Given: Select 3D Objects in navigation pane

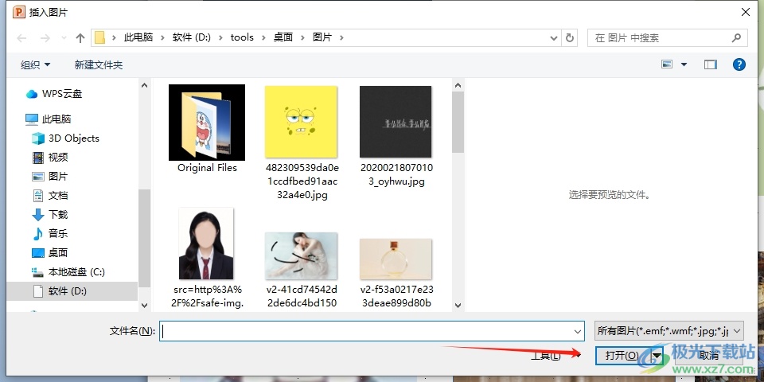Looking at the screenshot, I should 73,138.
